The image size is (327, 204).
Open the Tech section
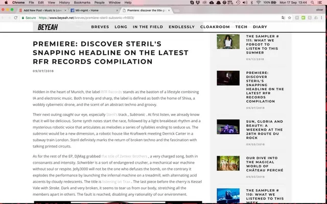pos(241,27)
